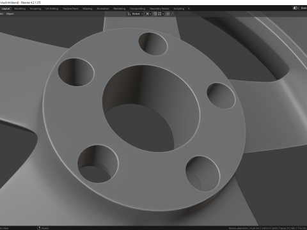Click the Object mouse hint icon in status bar
Viewport: 307px width, 230px height.
coord(39,228)
